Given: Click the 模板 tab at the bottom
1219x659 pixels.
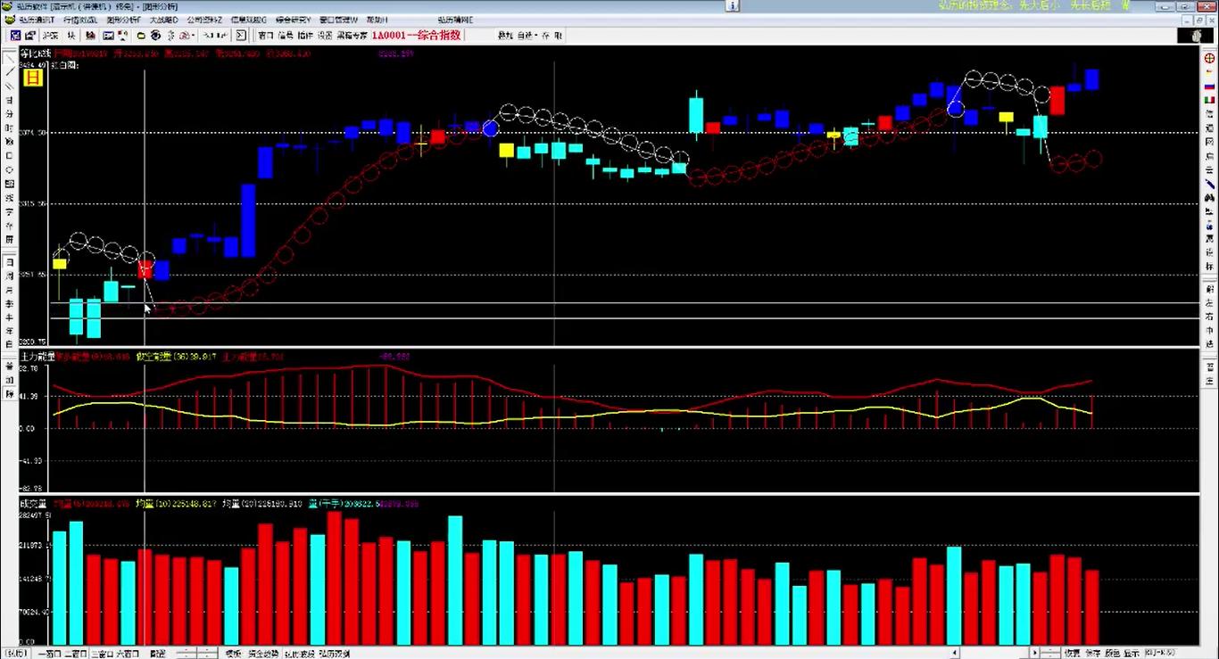Looking at the screenshot, I should [x=234, y=654].
